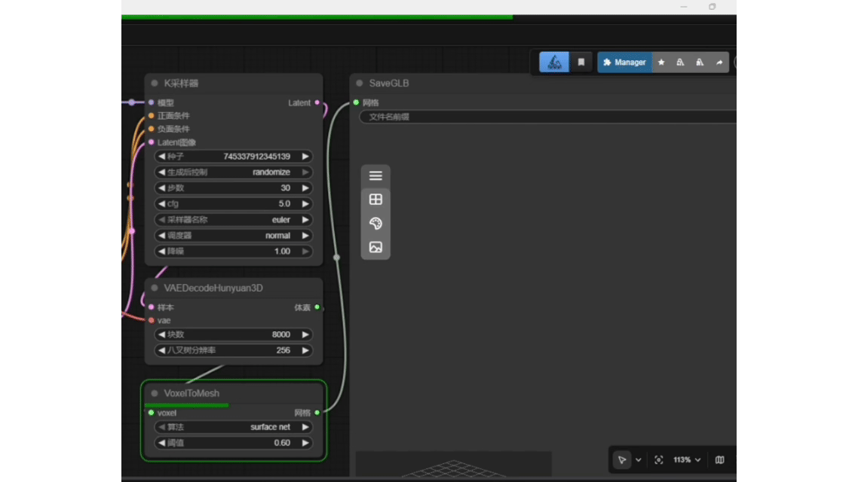Image resolution: width=858 pixels, height=482 pixels.
Task: Click the blue triangle logo icon
Action: (555, 63)
